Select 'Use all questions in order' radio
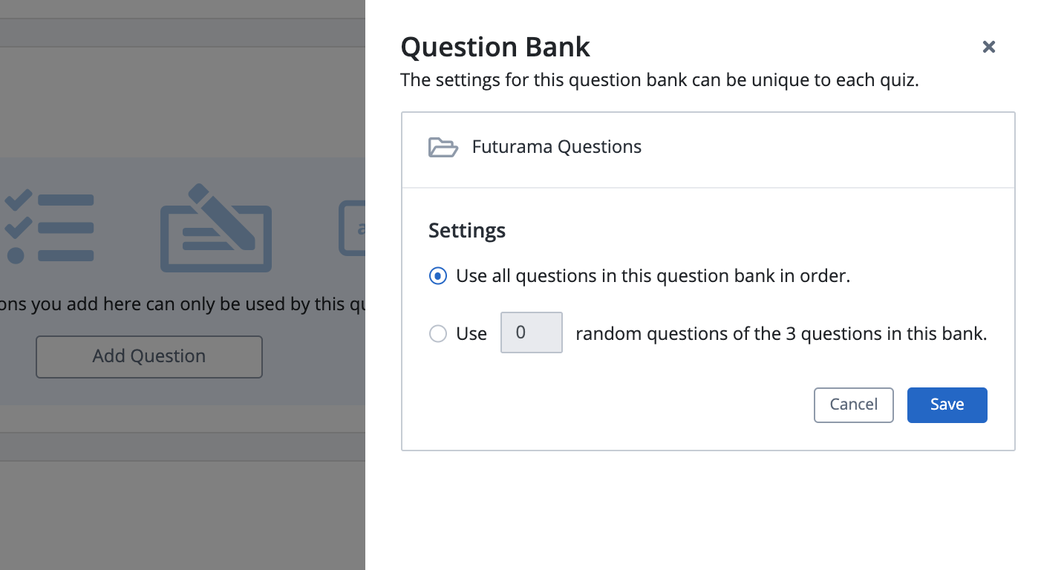This screenshot has width=1041, height=570. [x=438, y=276]
